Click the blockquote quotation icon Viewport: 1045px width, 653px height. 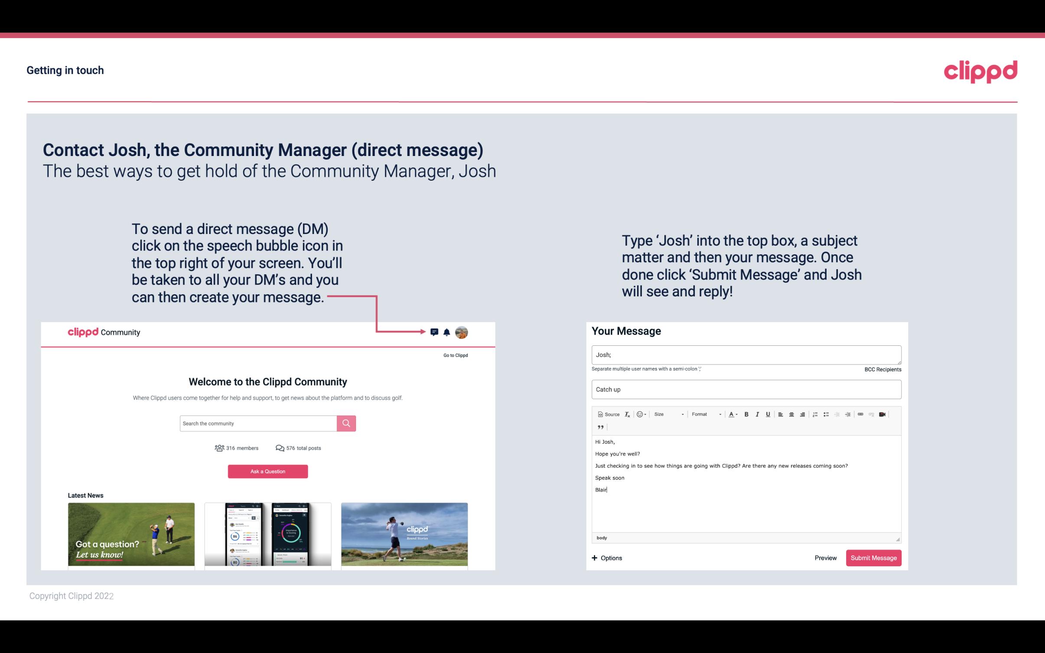point(600,426)
